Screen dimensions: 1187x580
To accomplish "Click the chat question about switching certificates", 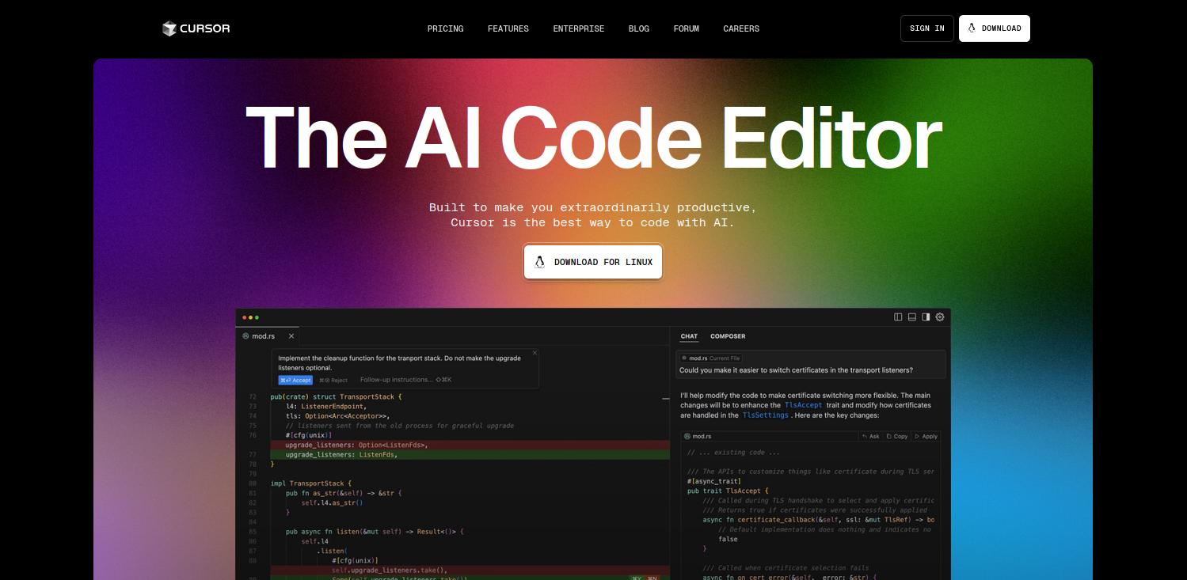I will click(x=796, y=370).
